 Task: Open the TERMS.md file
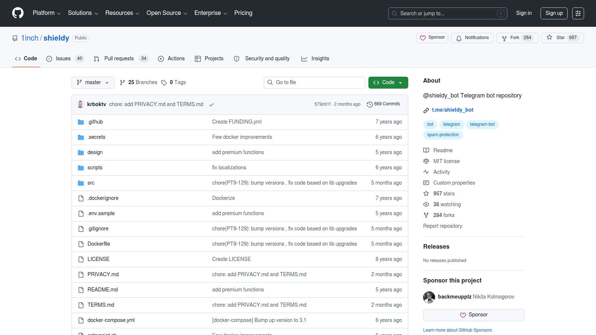tap(101, 305)
